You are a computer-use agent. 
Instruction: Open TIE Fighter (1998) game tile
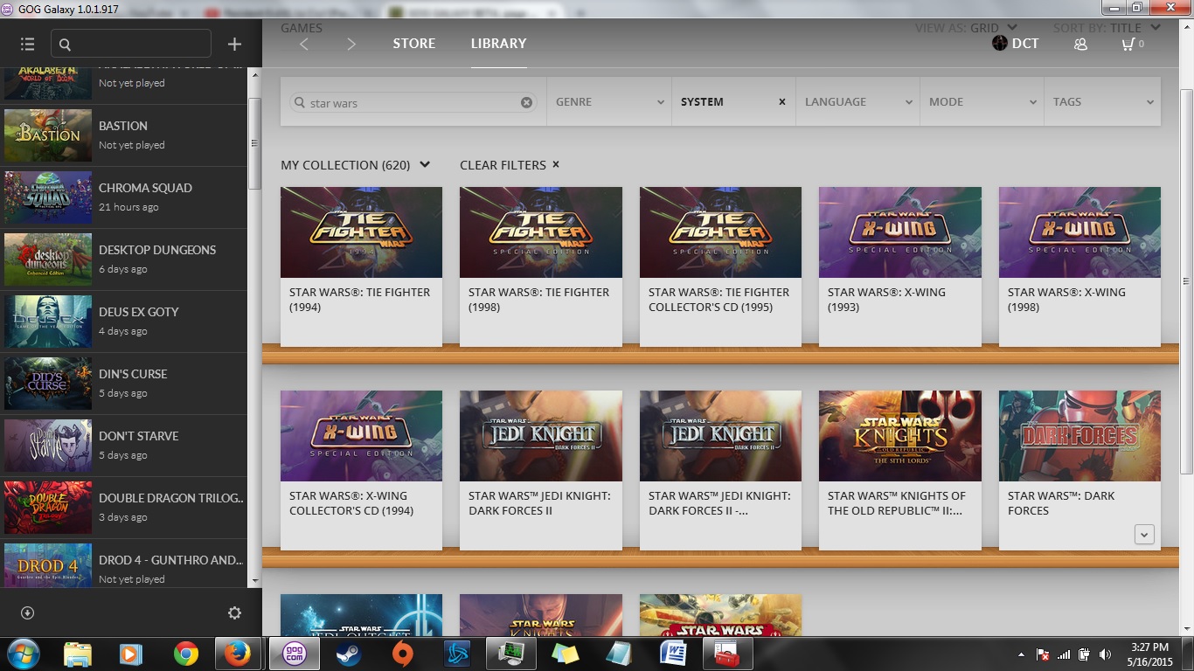[541, 266]
